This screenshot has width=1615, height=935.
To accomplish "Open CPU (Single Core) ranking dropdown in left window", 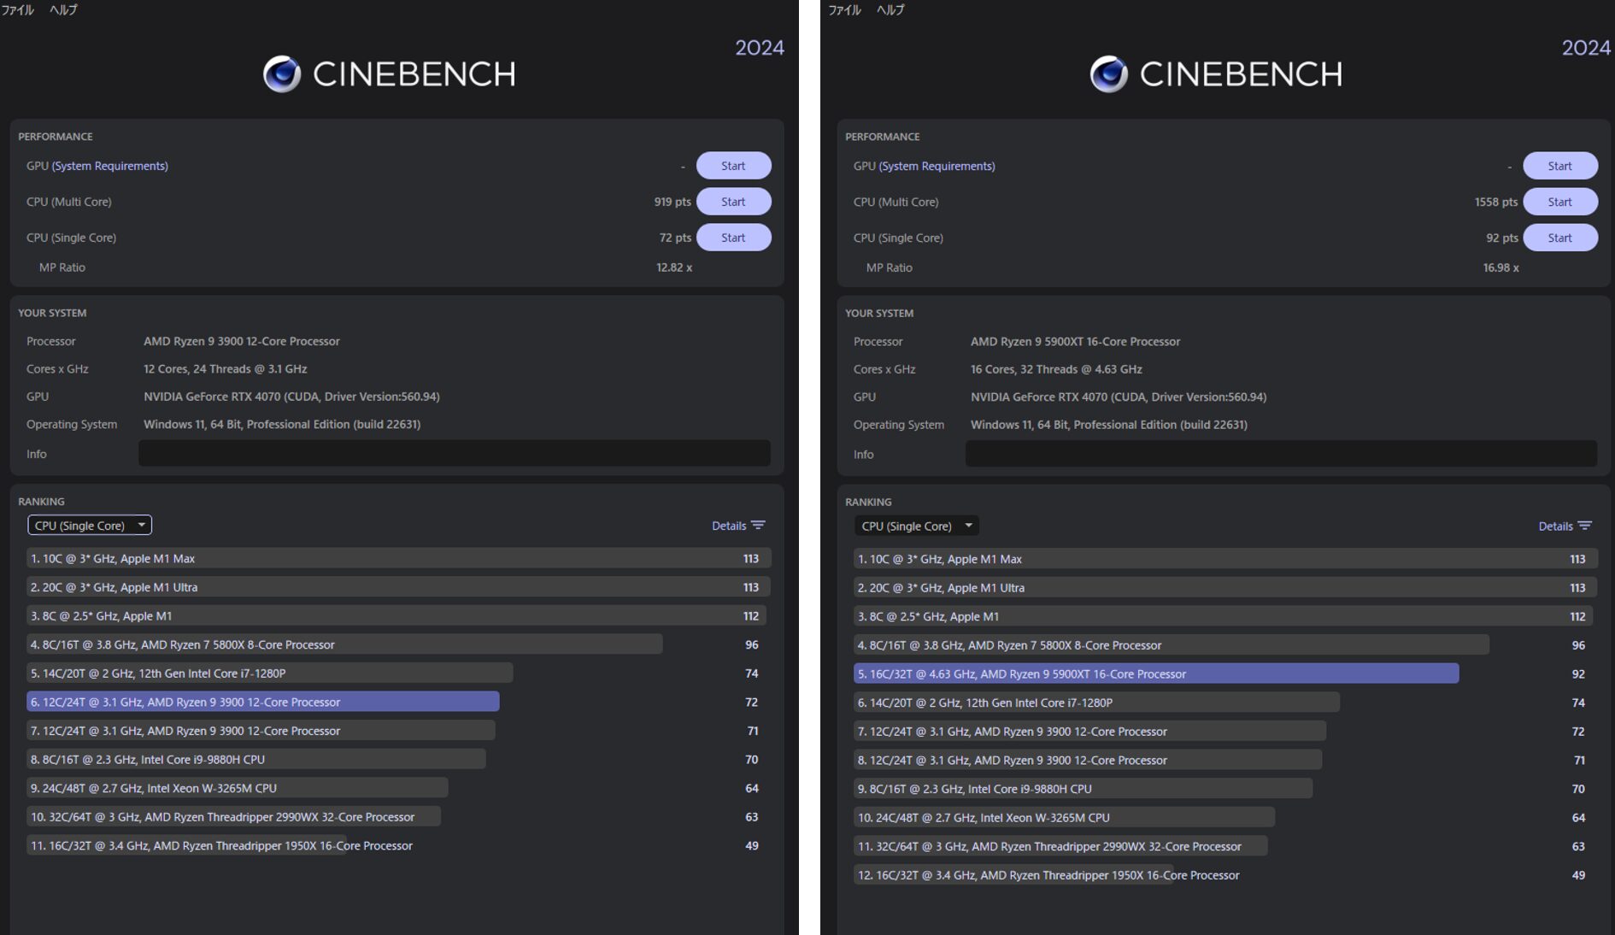I will (90, 526).
